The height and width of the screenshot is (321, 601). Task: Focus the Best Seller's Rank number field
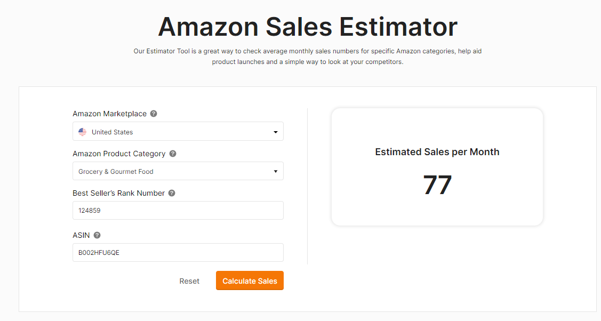178,210
